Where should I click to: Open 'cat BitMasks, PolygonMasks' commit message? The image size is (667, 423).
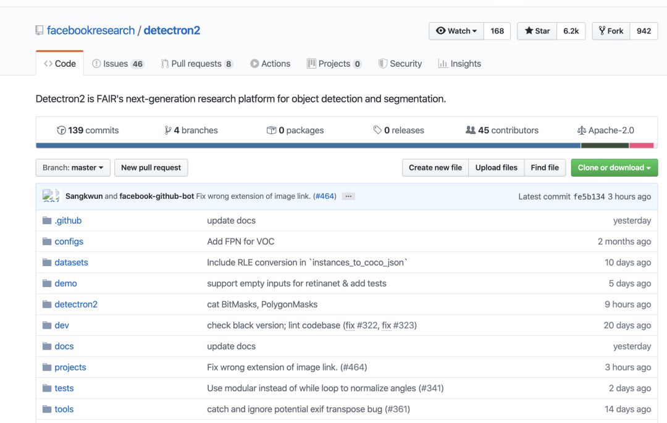click(x=262, y=304)
